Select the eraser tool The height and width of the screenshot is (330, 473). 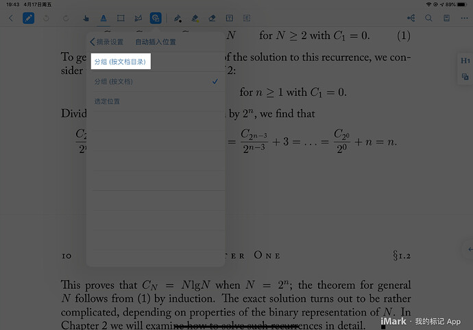(x=212, y=18)
